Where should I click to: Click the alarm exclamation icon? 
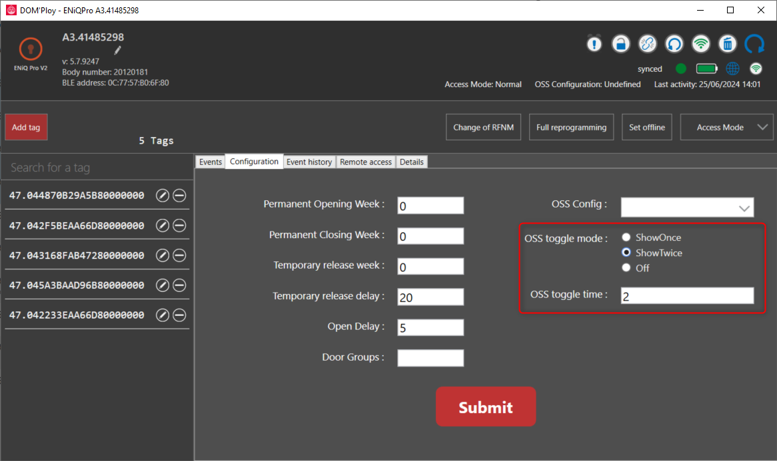594,44
